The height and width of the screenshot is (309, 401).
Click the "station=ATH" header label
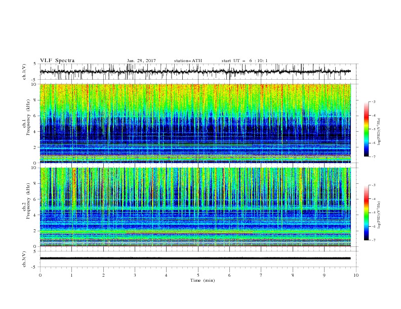pyautogui.click(x=188, y=61)
